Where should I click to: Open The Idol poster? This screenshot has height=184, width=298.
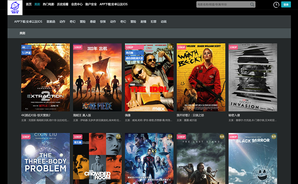[x=149, y=77]
